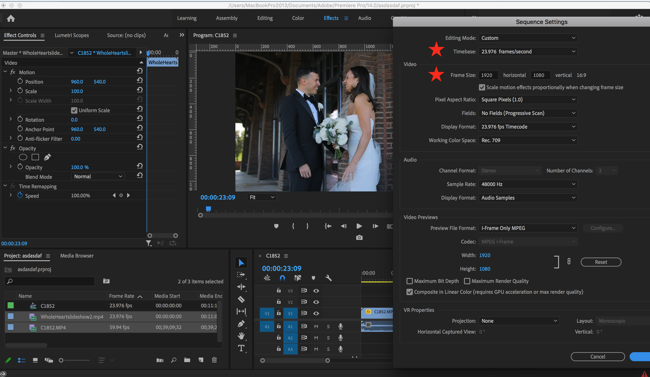Toggle the snapping magnet in the timeline
Screen dimensions: 650x377
click(x=282, y=278)
